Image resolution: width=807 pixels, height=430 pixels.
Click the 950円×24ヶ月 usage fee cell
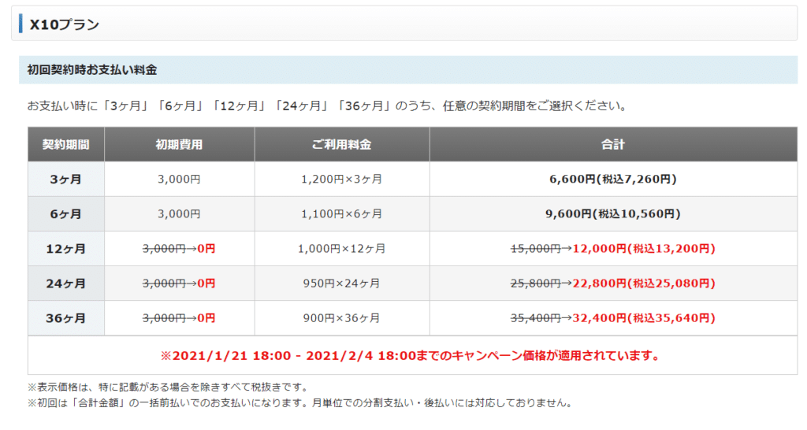coord(342,284)
